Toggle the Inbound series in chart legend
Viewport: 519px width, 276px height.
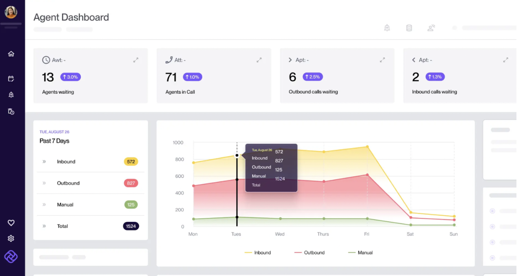point(258,253)
